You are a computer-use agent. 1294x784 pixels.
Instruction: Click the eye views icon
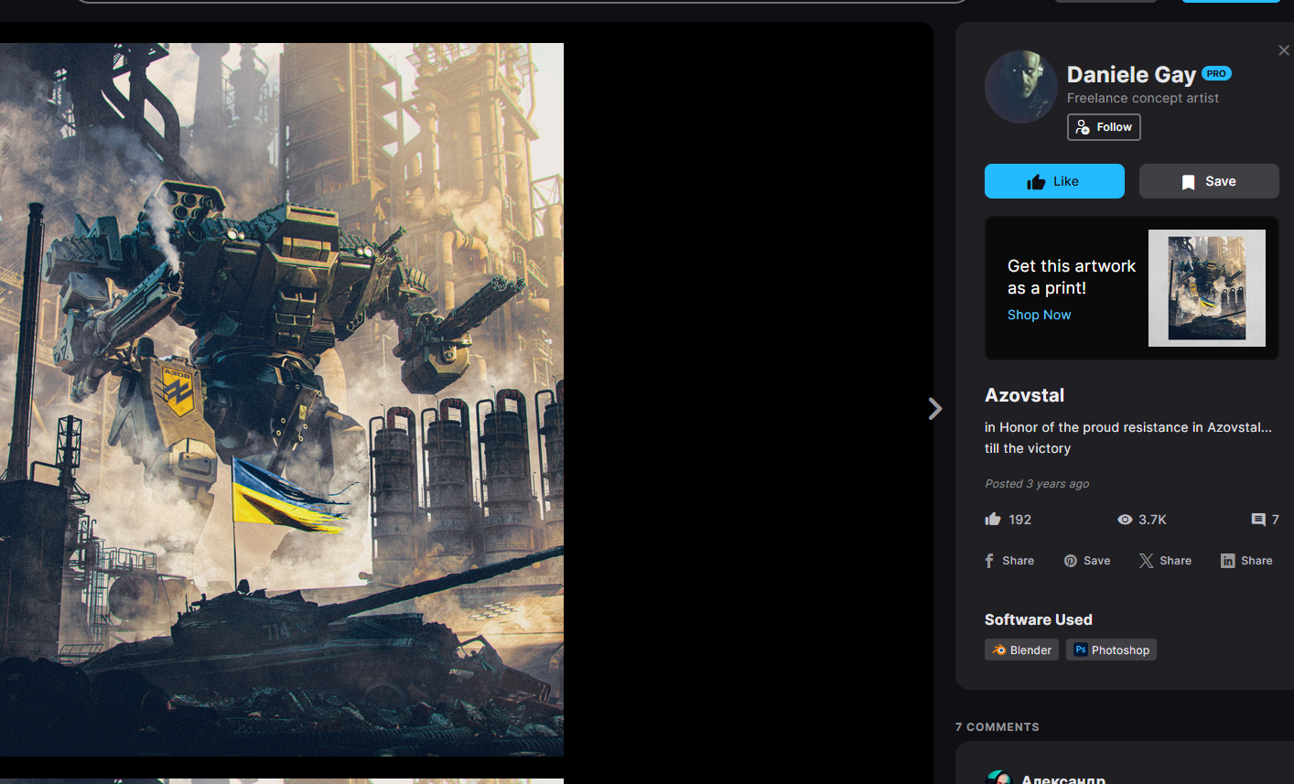1125,520
